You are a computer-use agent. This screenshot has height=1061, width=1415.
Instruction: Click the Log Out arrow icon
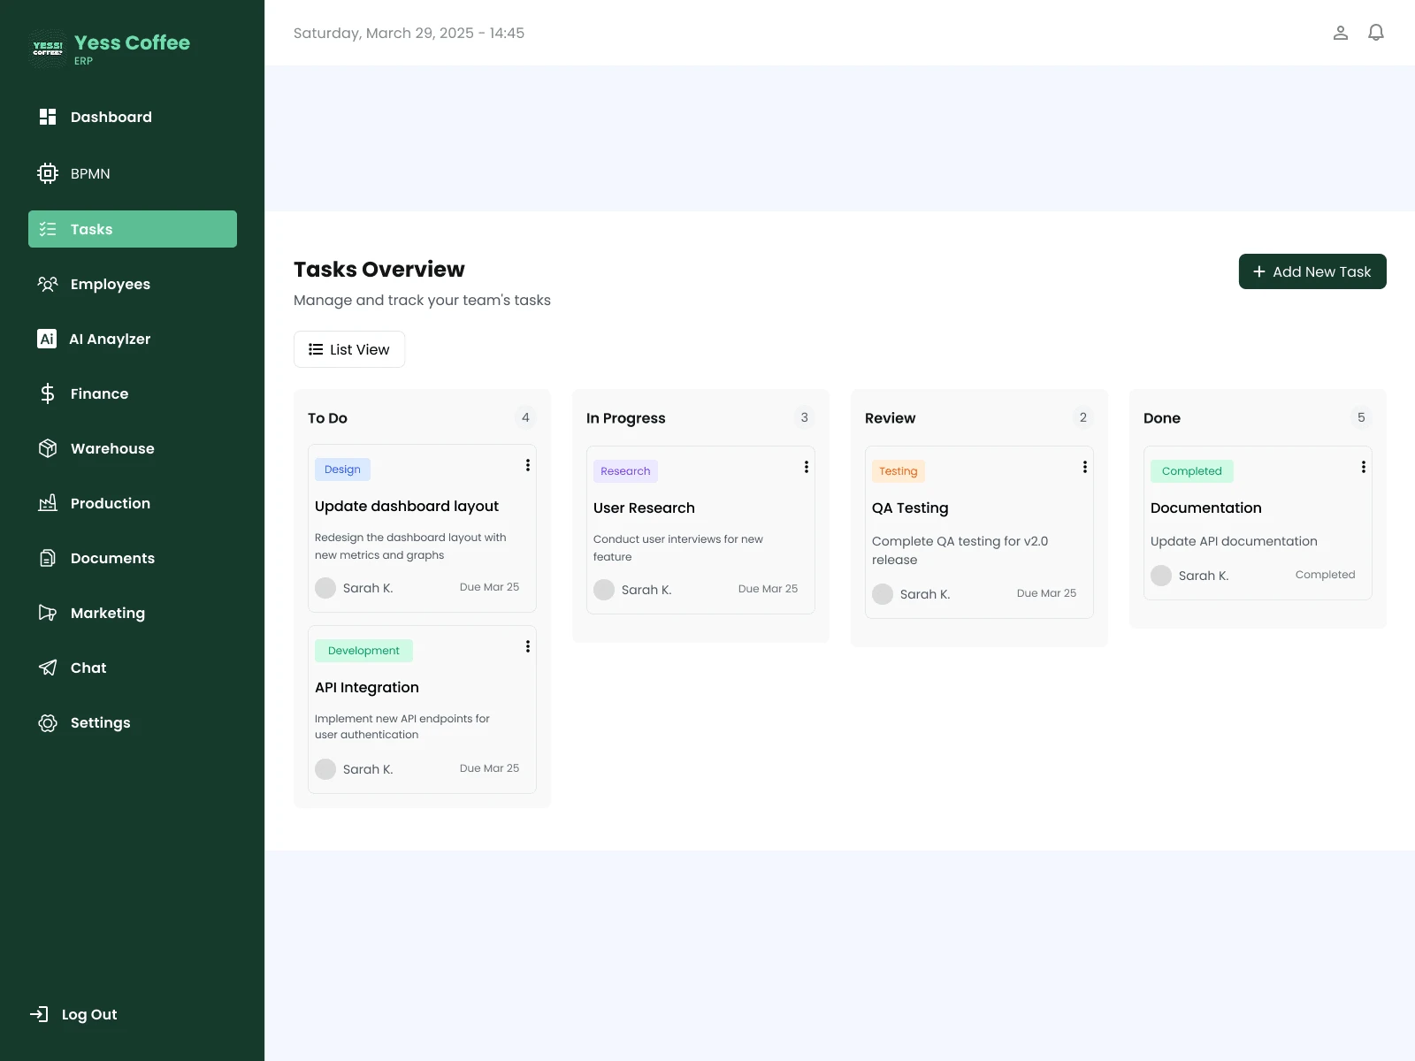[39, 1014]
